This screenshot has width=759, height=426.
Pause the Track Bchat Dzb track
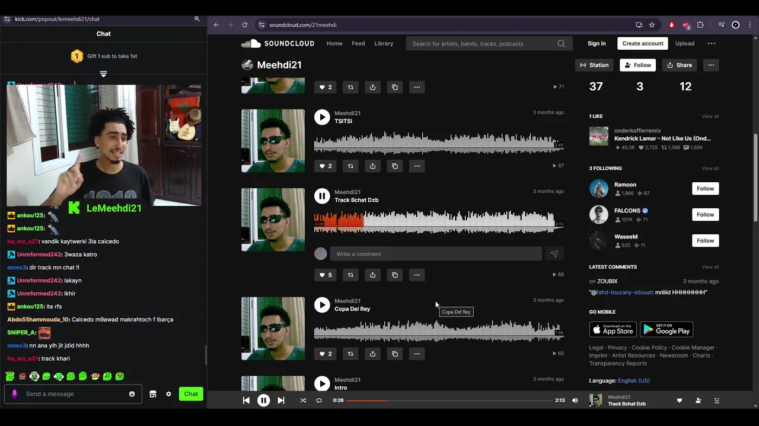[x=322, y=196]
